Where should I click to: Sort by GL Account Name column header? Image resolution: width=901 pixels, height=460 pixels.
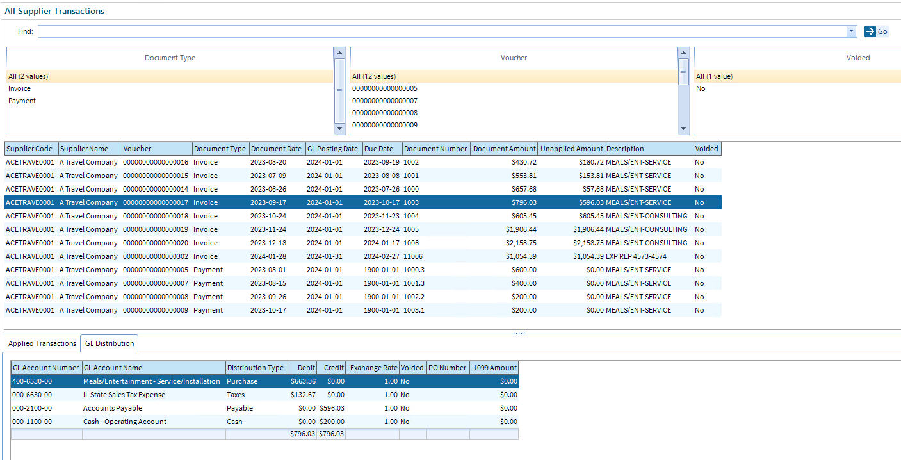pos(154,368)
